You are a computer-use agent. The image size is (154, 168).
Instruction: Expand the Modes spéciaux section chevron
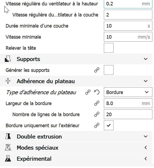(x=146, y=147)
